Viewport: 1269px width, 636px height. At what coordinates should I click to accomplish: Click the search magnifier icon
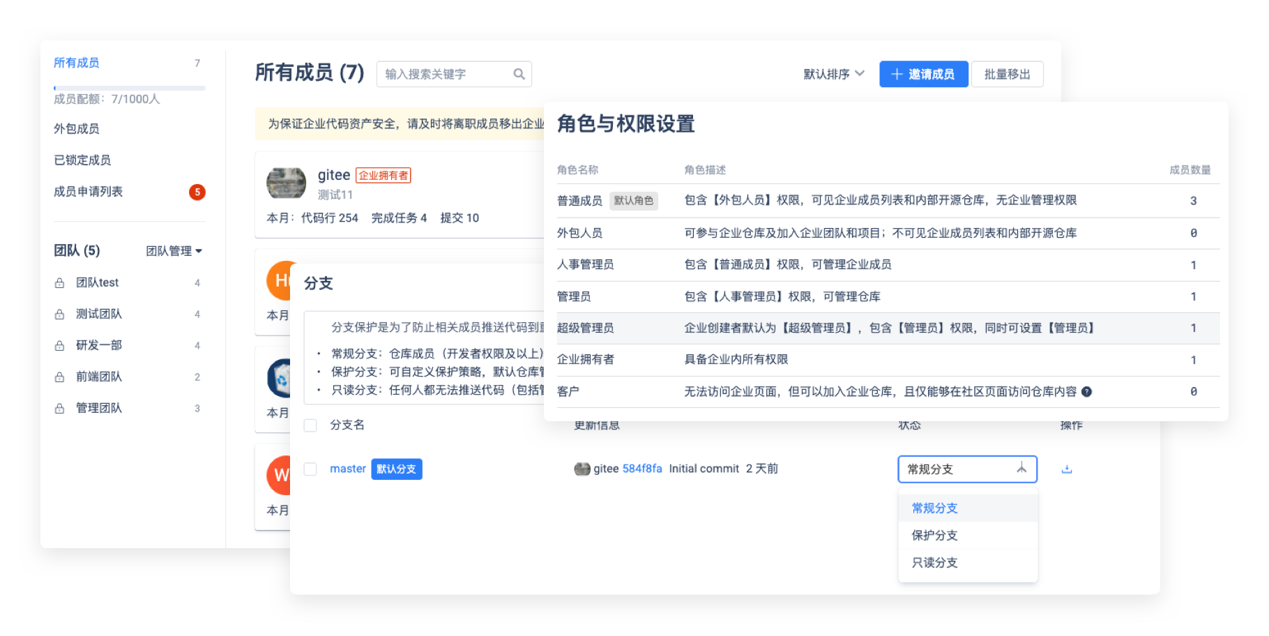(x=519, y=74)
